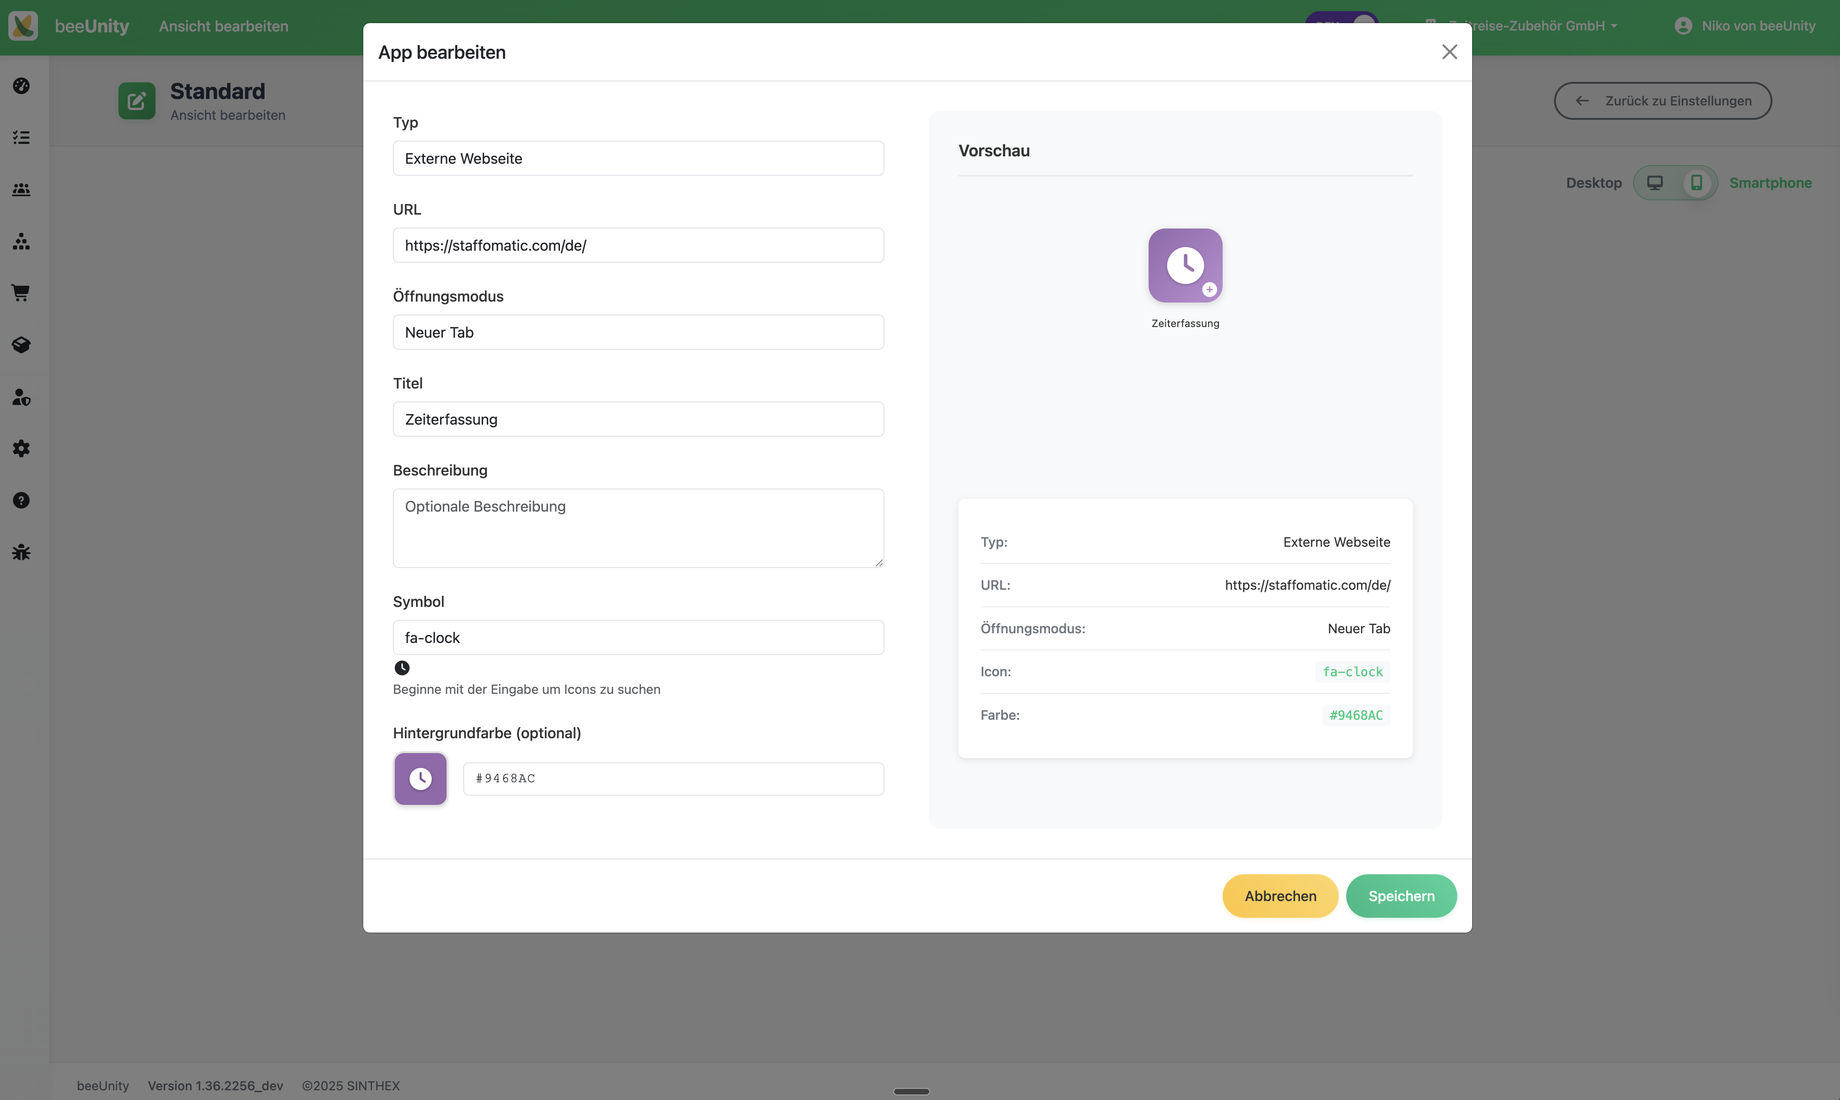Toggle the DEV mode switch in header
The image size is (1840, 1100).
(x=1342, y=18)
